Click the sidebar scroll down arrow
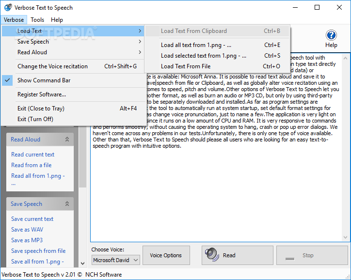The height and width of the screenshot is (280, 351). (82, 263)
